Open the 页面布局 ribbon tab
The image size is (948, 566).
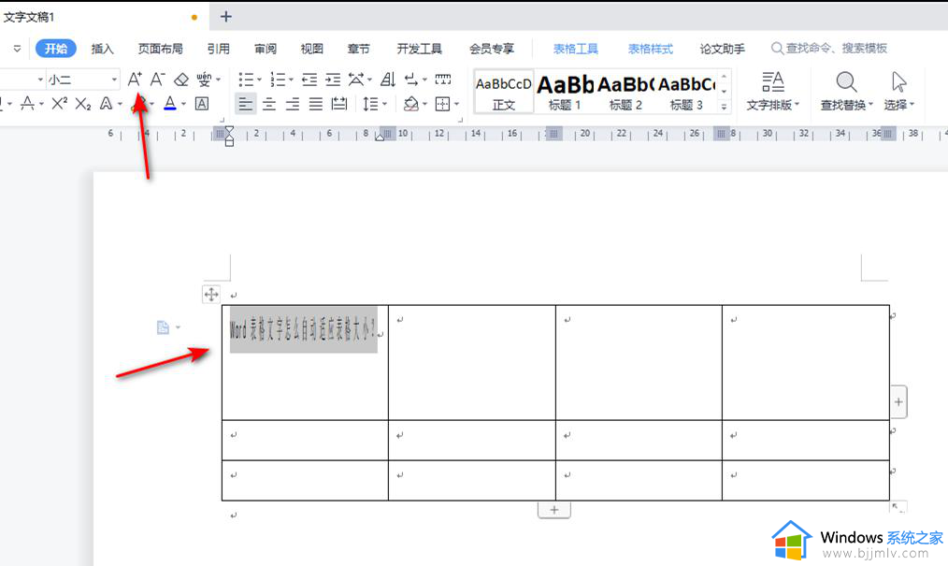coord(160,49)
